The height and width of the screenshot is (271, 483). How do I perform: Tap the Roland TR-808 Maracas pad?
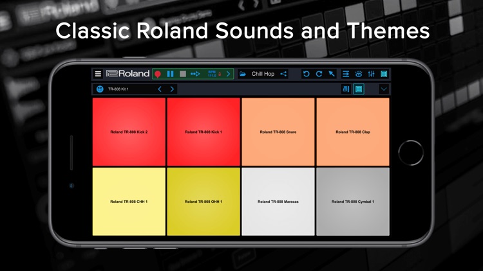pos(278,202)
